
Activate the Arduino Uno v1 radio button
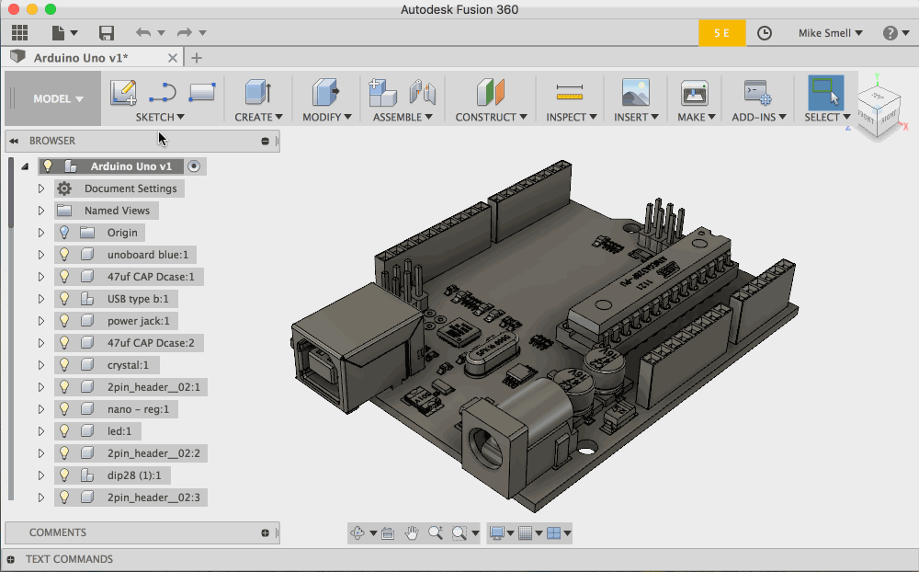(193, 166)
